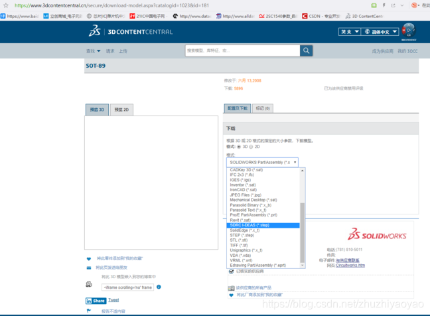Click the lightning bolt icon in address bar
The width and height of the screenshot is (430, 316).
pos(384,5)
